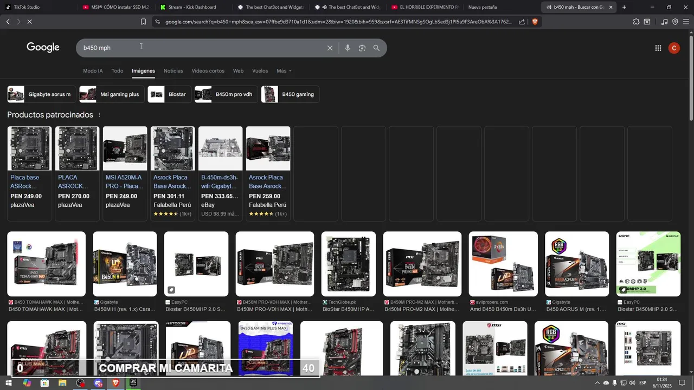Refine search with B450m pro vdh chip
Screen dimensions: 694x390
(x=226, y=94)
